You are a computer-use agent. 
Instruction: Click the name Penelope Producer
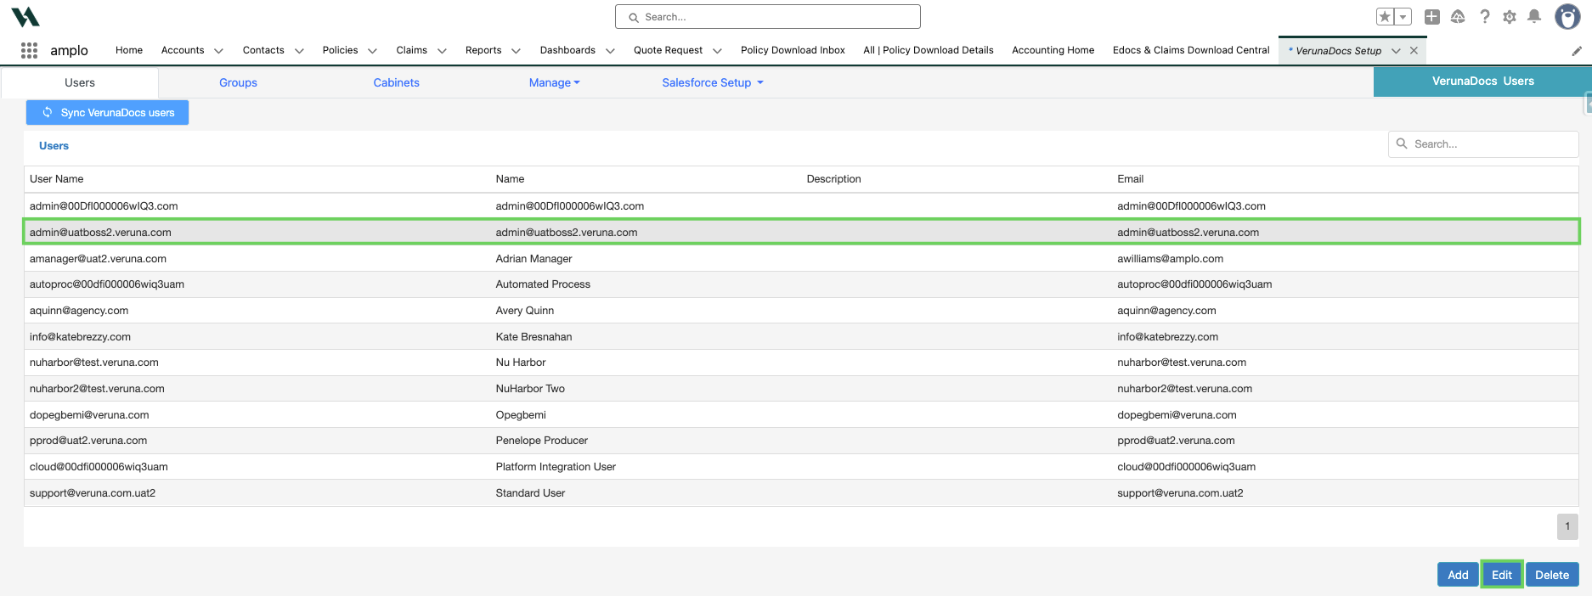point(542,441)
